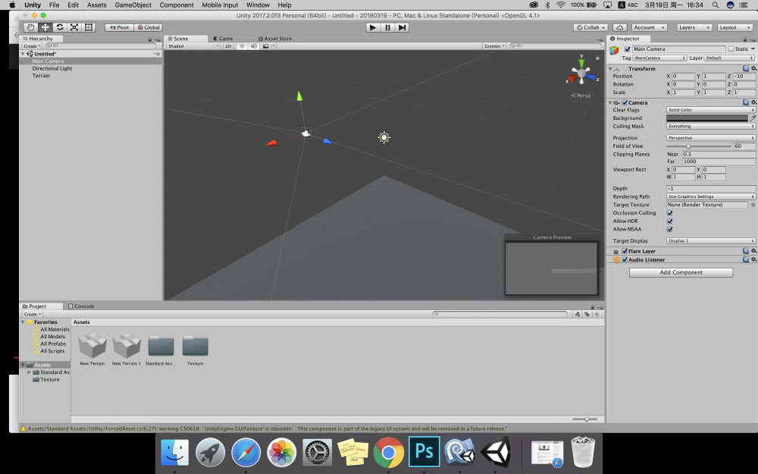Toggle 2D scene view mode
This screenshot has width=758, height=474.
(x=228, y=46)
